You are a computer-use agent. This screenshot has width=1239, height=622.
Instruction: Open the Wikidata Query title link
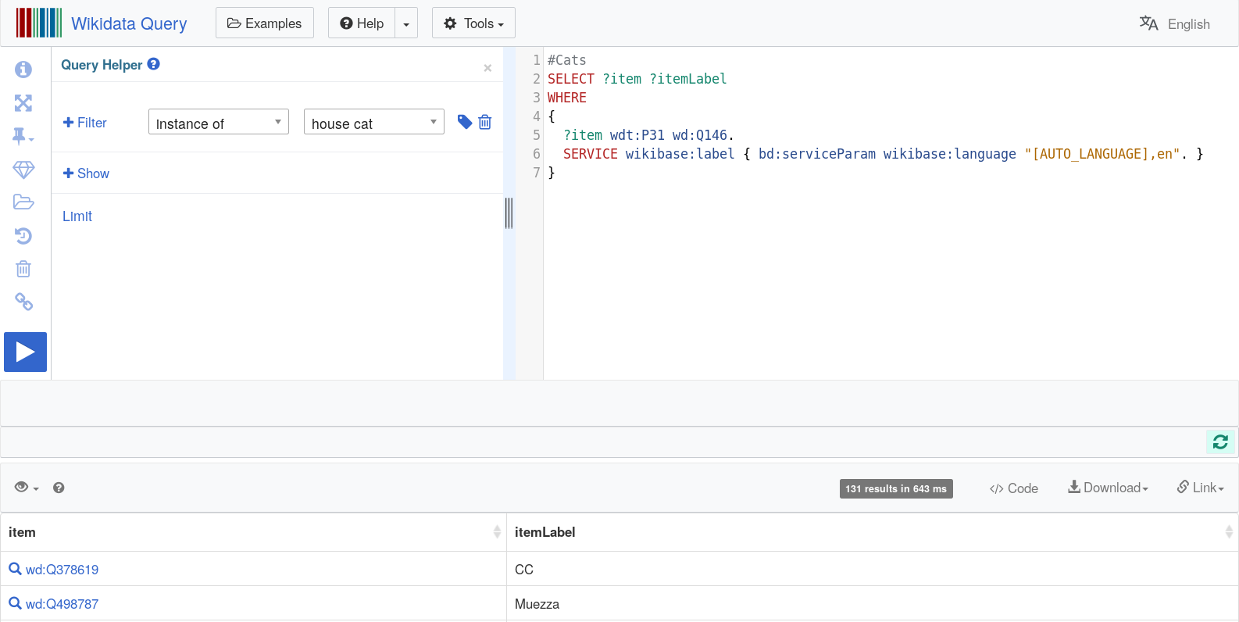click(129, 23)
